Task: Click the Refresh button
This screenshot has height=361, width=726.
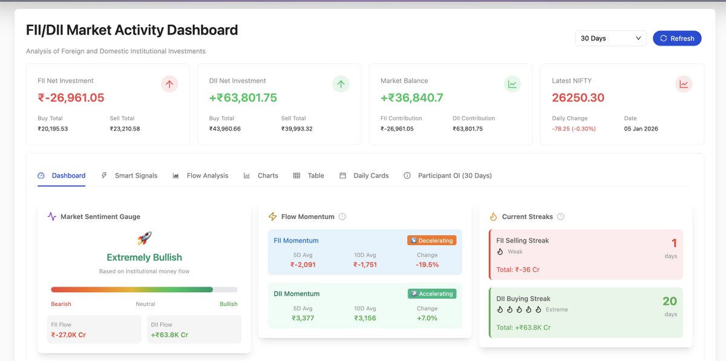Action: tap(677, 38)
